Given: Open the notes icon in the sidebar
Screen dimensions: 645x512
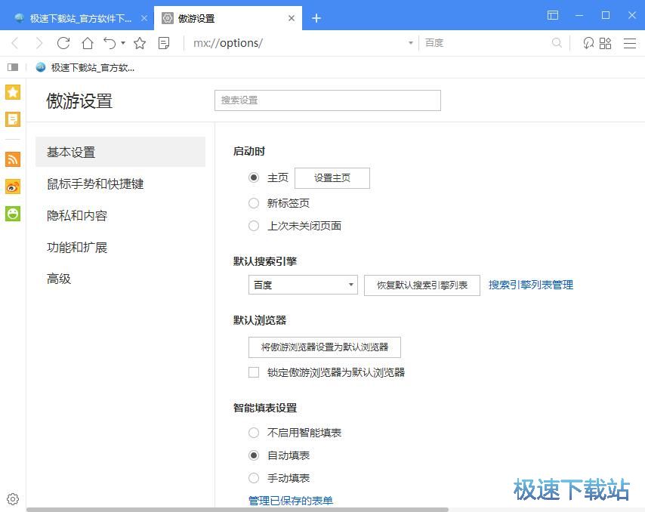Looking at the screenshot, I should tap(13, 119).
